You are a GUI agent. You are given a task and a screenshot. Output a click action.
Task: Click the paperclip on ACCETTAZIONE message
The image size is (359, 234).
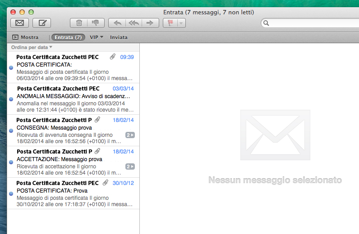pyautogui.click(x=97, y=151)
